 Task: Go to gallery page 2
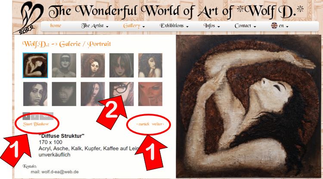pyautogui.click(x=34, y=116)
